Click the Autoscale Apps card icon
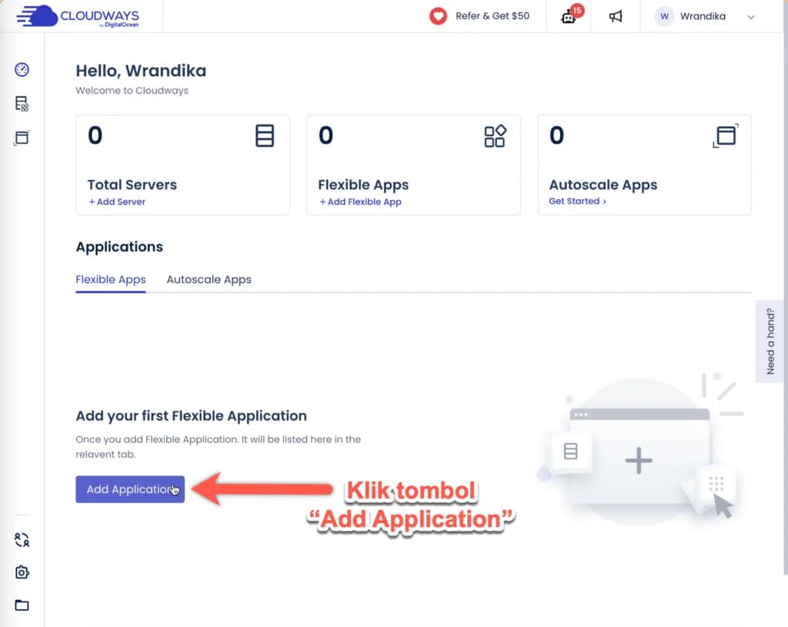 [726, 135]
